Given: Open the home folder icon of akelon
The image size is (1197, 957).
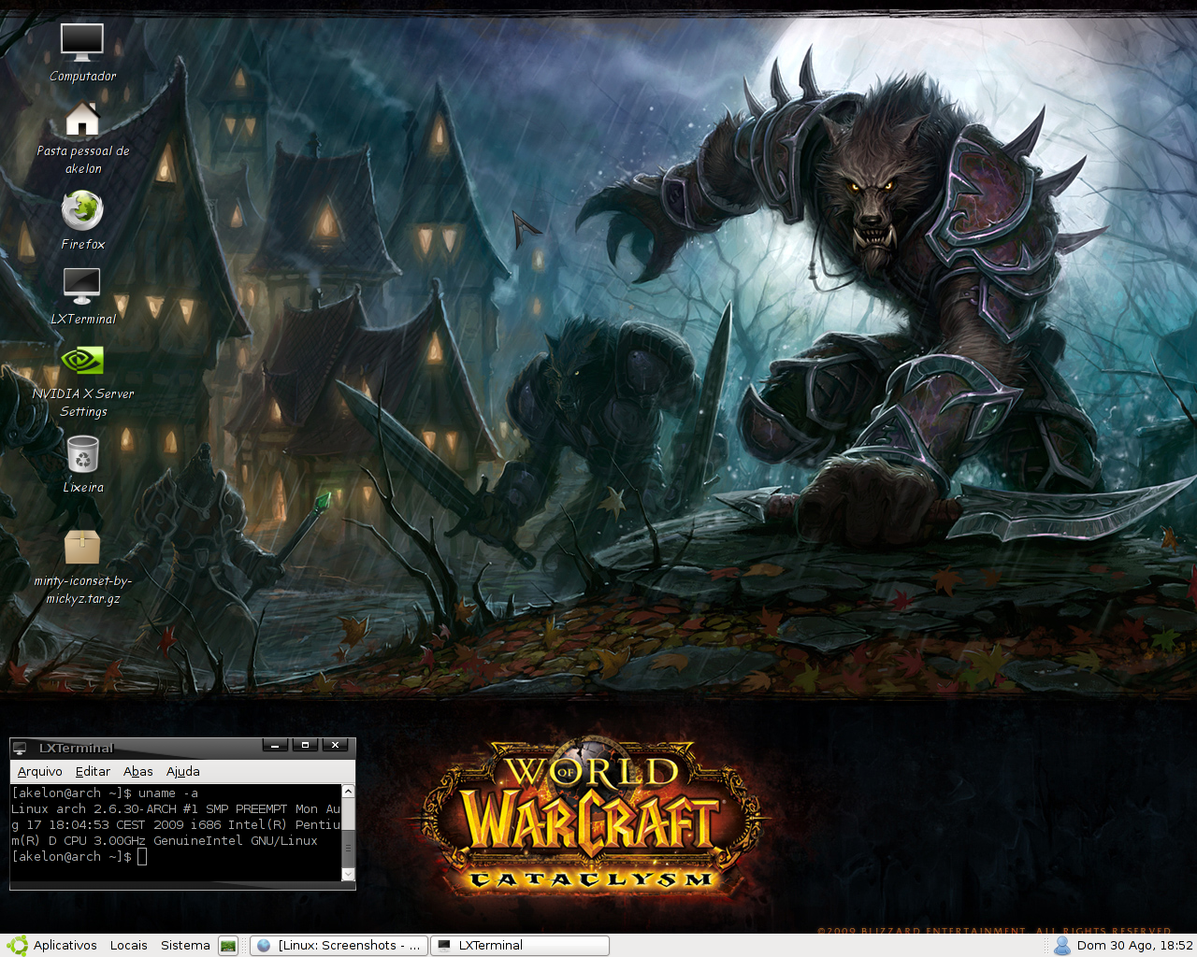Looking at the screenshot, I should 82,119.
